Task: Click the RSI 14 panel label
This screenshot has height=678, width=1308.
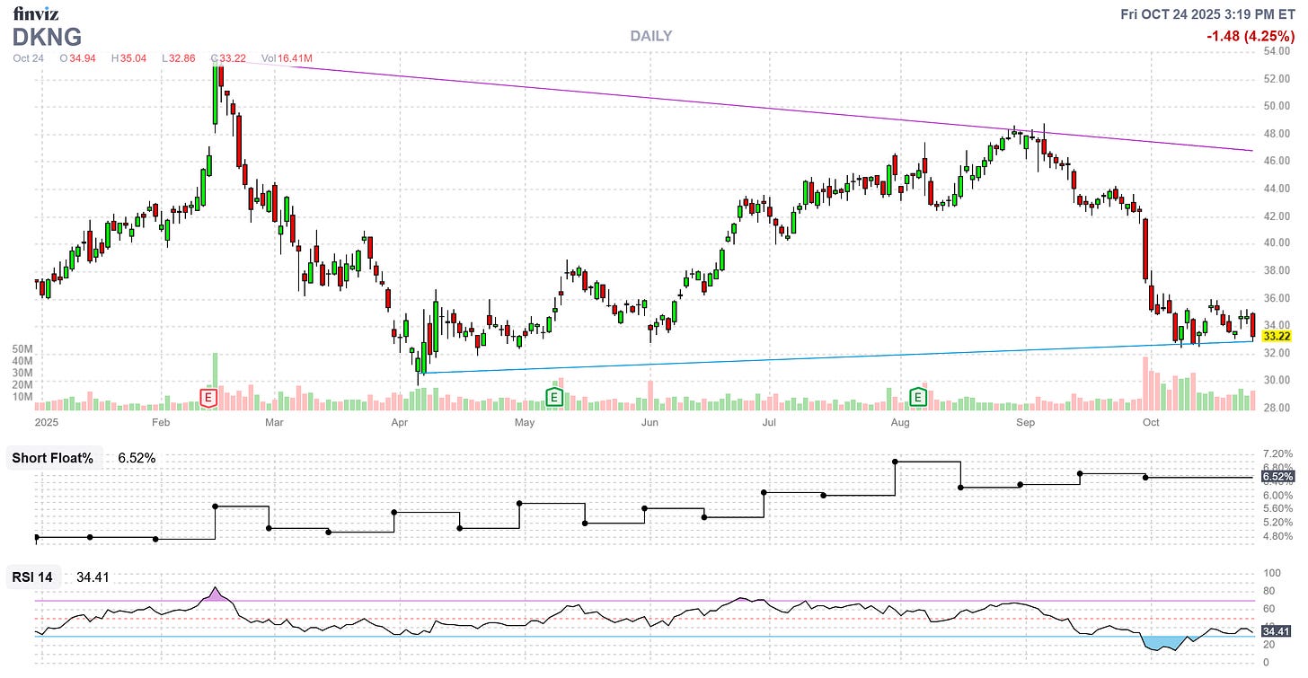Action: 31,577
